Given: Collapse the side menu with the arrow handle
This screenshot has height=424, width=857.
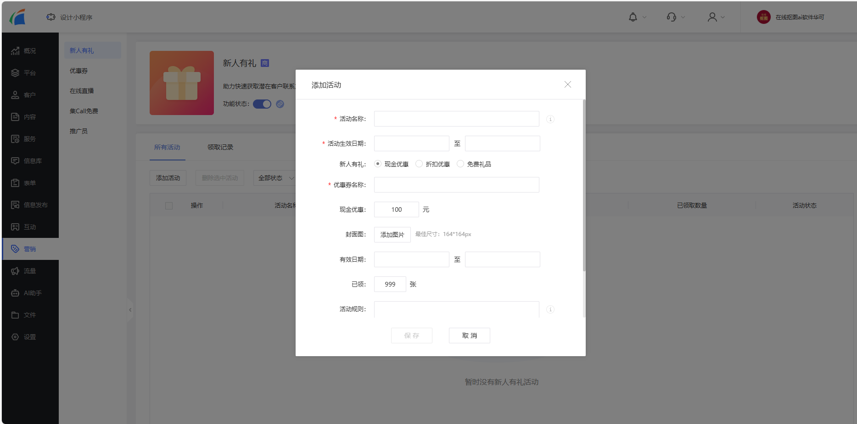Looking at the screenshot, I should click(130, 310).
